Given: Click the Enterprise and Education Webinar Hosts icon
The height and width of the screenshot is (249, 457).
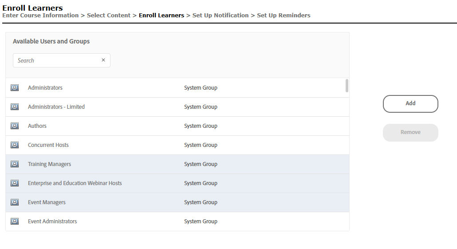Looking at the screenshot, I should coord(15,183).
